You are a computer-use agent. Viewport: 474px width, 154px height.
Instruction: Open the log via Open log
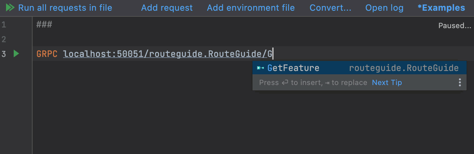(384, 8)
